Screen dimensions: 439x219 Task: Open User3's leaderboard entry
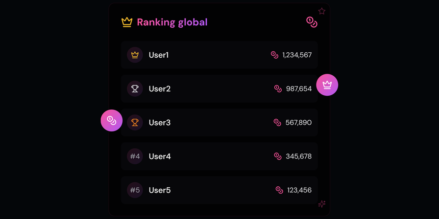point(219,122)
